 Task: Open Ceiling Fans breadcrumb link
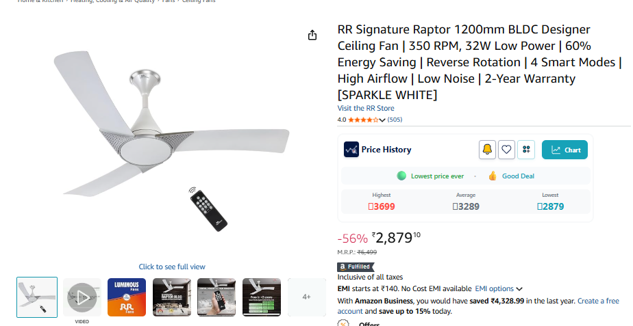[199, 1]
